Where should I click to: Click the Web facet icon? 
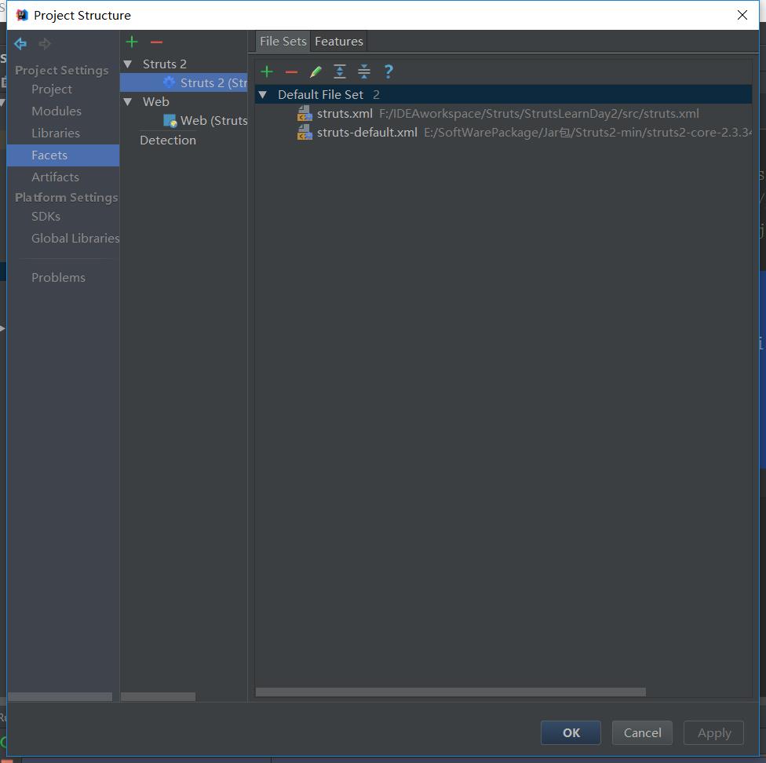(170, 121)
